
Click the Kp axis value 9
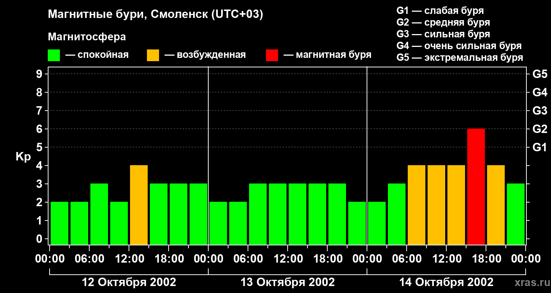tap(40, 74)
